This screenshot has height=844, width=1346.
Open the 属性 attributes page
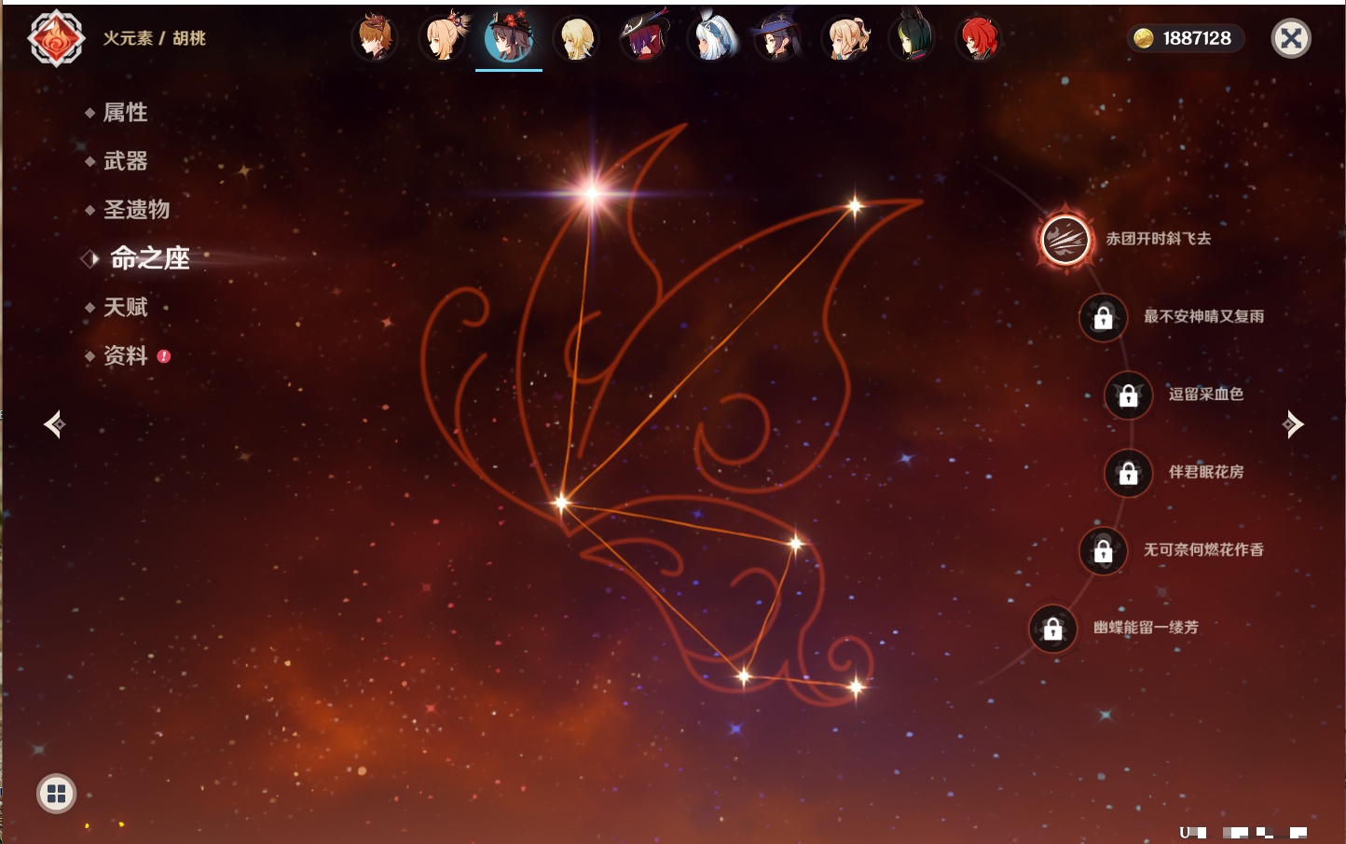point(125,113)
